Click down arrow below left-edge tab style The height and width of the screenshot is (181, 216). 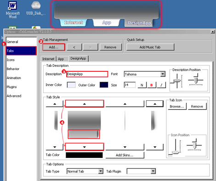(x=55, y=147)
